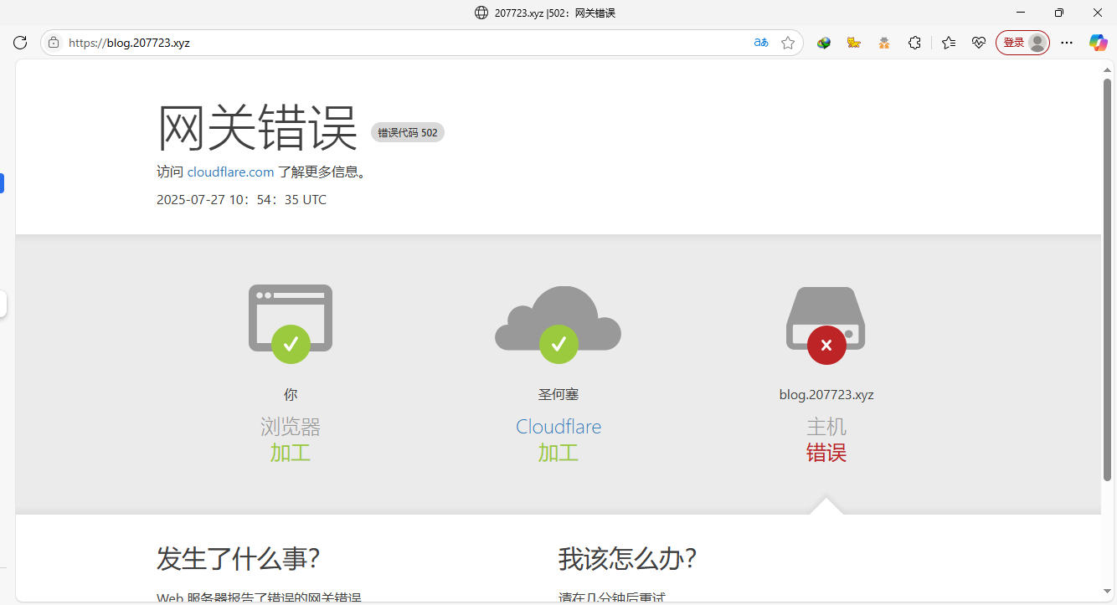This screenshot has height=605, width=1117.
Task: Click the scrollbar down arrow
Action: coord(1107,592)
